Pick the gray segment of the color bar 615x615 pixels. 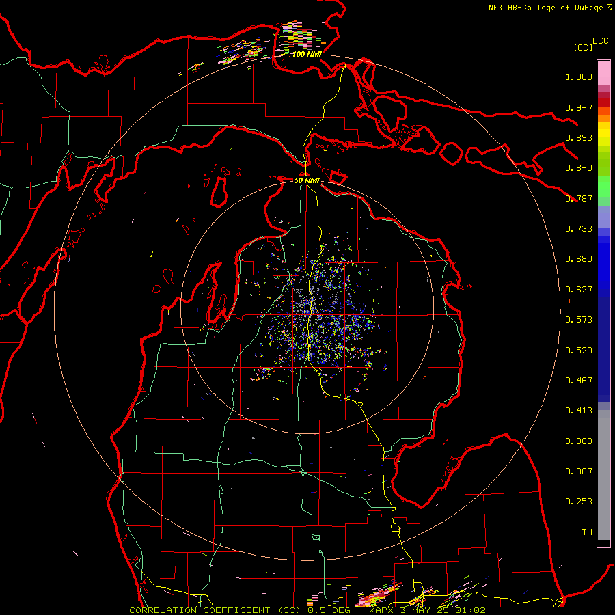point(603,475)
